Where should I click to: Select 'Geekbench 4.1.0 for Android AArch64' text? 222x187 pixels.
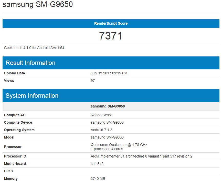(x=34, y=48)
